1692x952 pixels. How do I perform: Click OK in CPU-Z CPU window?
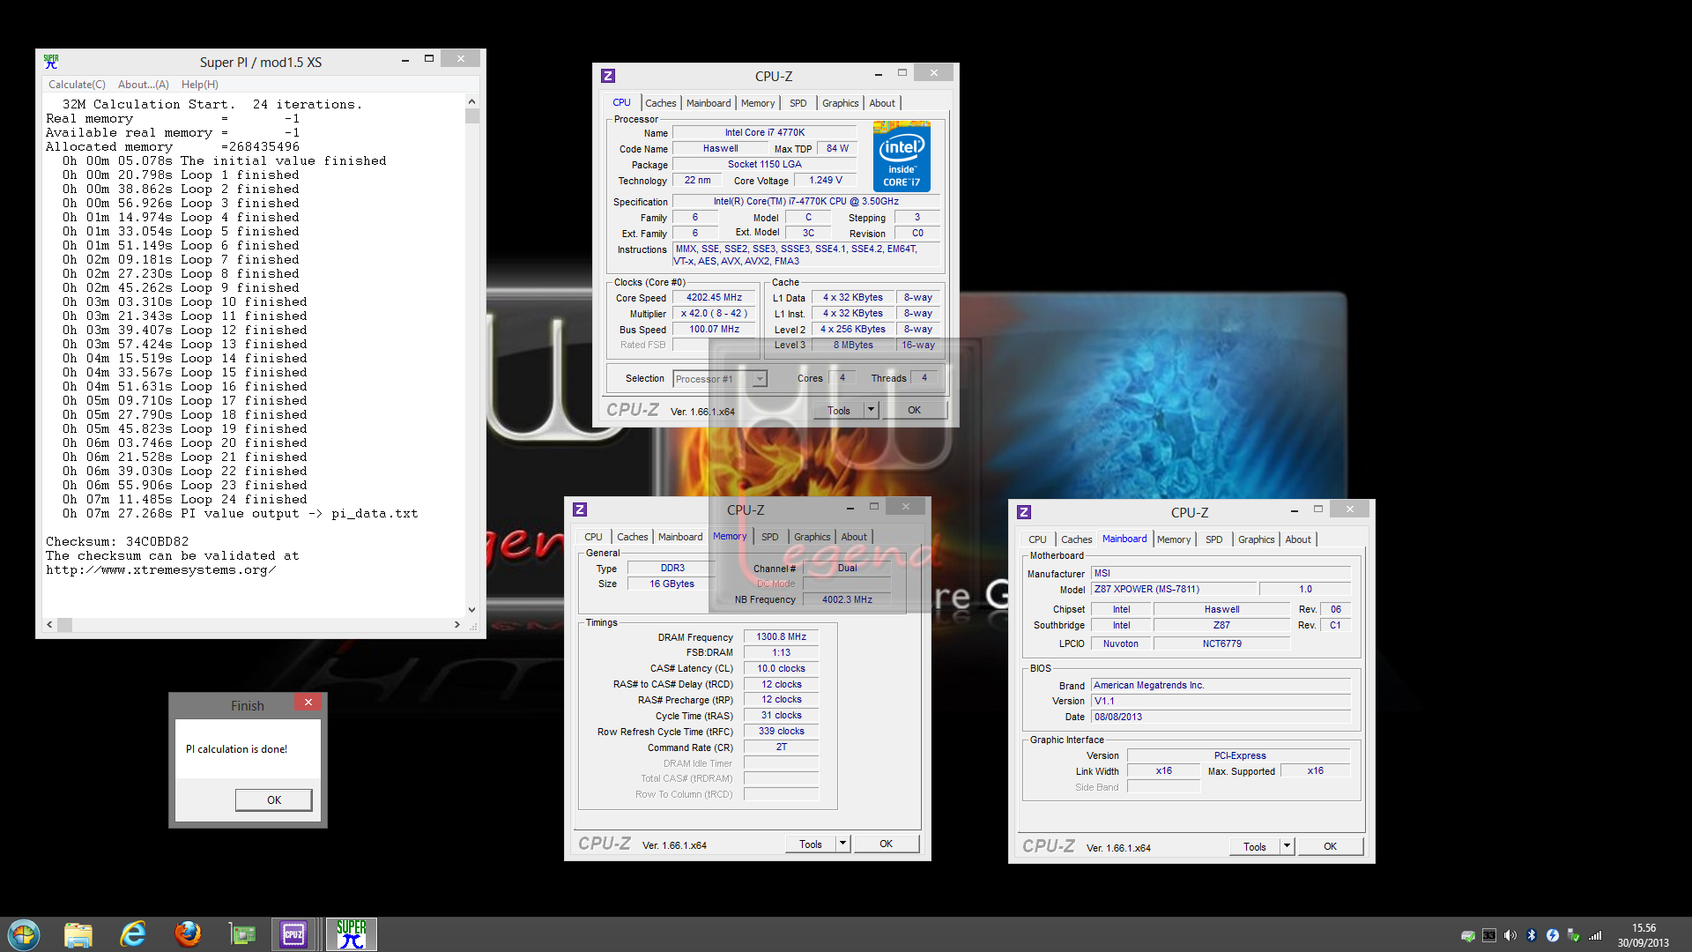pos(915,410)
